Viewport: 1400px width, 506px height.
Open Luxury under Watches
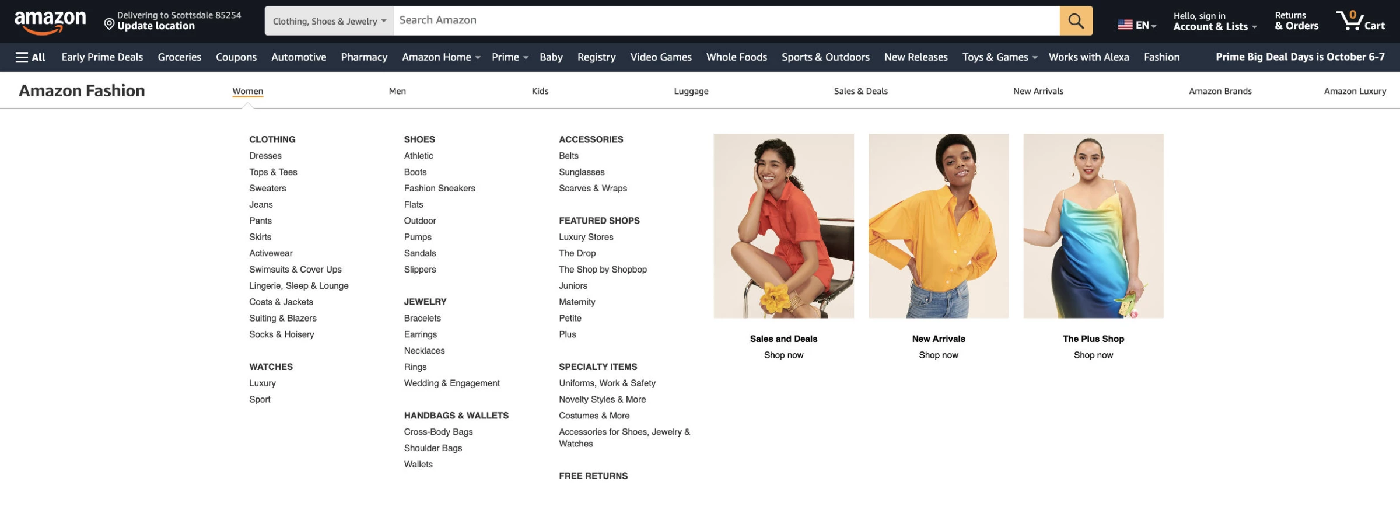click(262, 383)
